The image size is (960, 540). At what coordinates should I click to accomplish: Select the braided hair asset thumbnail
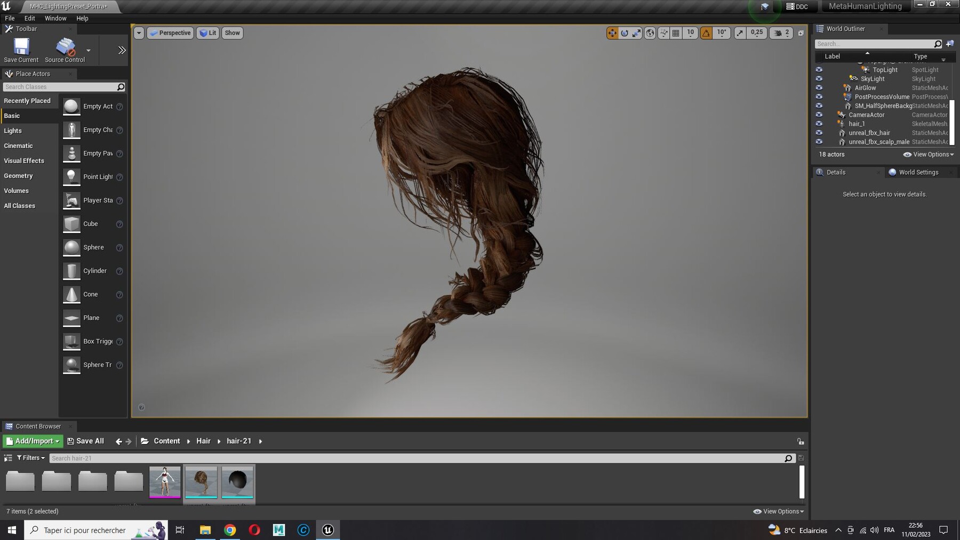pyautogui.click(x=201, y=482)
